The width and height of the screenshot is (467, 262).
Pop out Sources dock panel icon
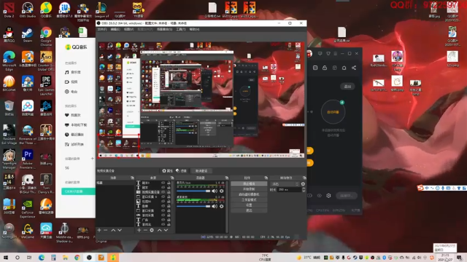(172, 178)
